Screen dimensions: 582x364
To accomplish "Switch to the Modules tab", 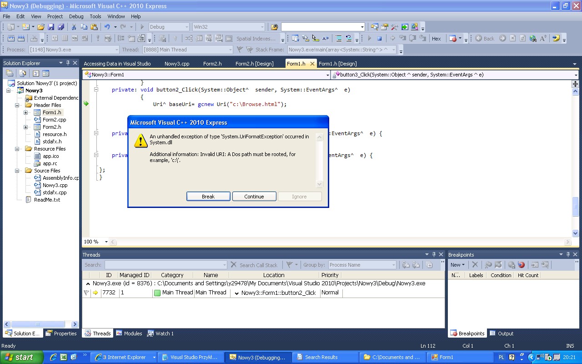I will [x=129, y=334].
